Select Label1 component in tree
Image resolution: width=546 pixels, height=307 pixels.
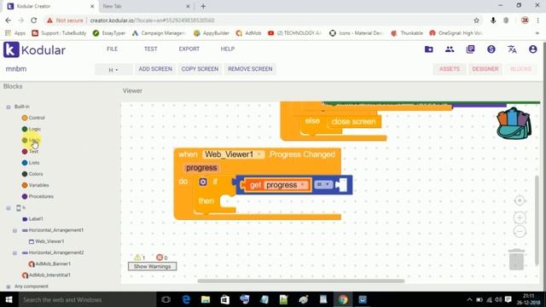(32, 219)
